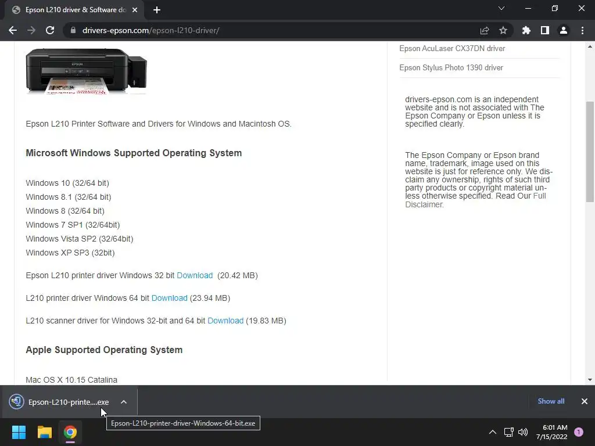
Task: Click the page vertical scrollbar thumb
Action: click(x=590, y=152)
